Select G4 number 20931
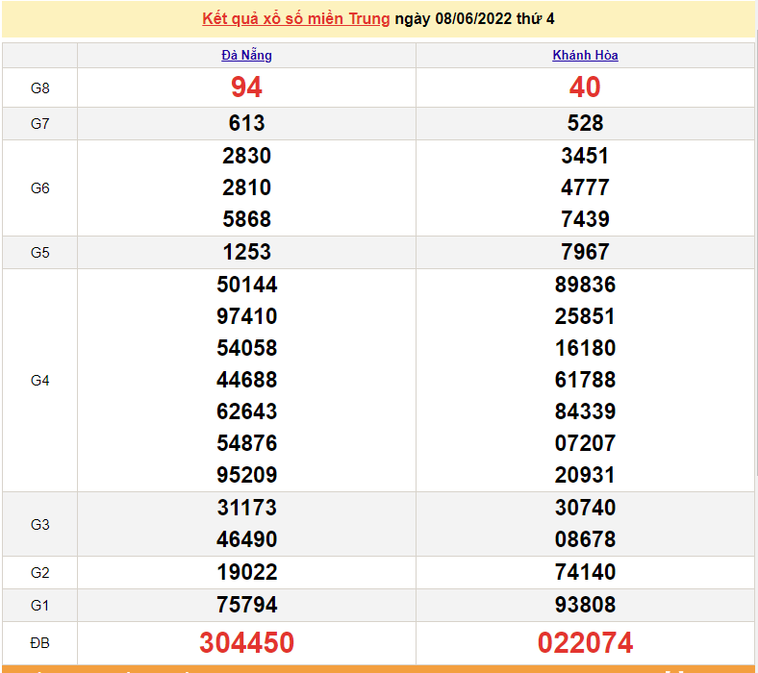The height and width of the screenshot is (673, 758). [x=585, y=475]
